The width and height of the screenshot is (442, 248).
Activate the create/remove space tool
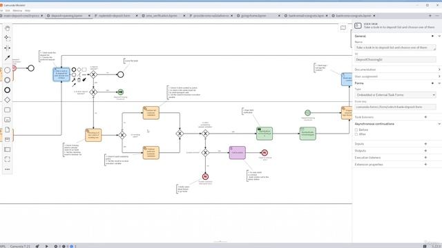coord(8,48)
